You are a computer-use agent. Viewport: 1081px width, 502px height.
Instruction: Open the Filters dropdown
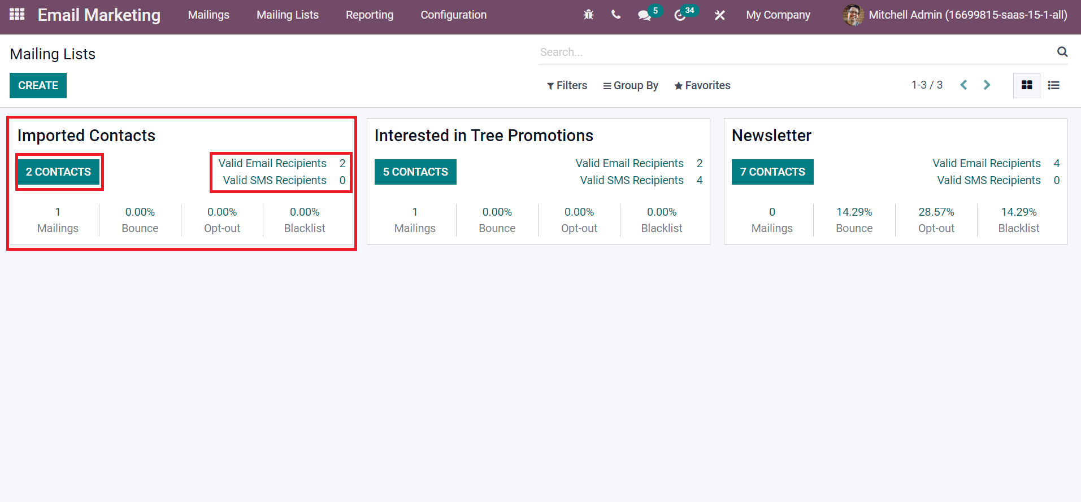567,85
